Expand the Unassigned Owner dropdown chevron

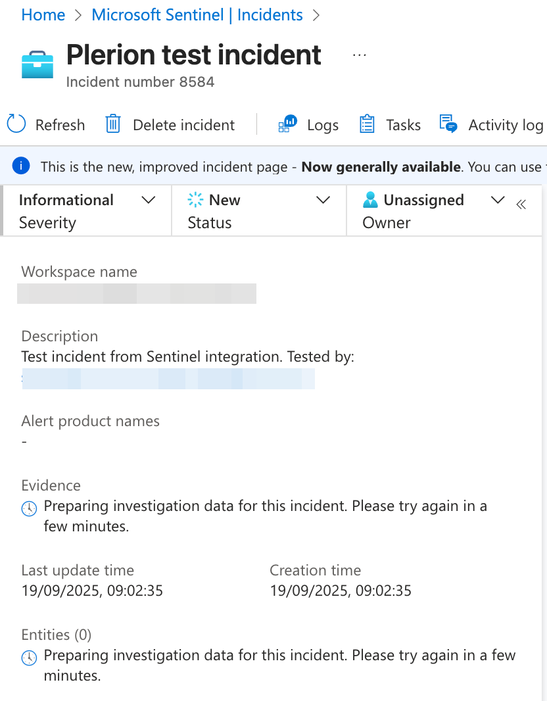click(x=498, y=200)
